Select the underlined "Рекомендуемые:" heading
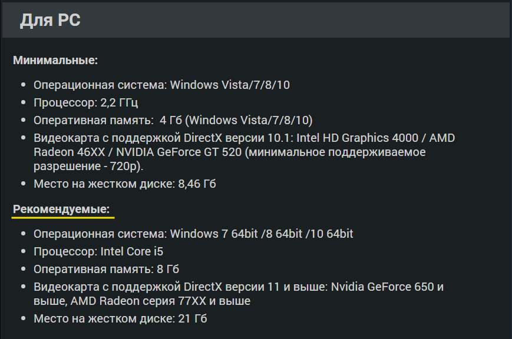The image size is (512, 339). 61,209
